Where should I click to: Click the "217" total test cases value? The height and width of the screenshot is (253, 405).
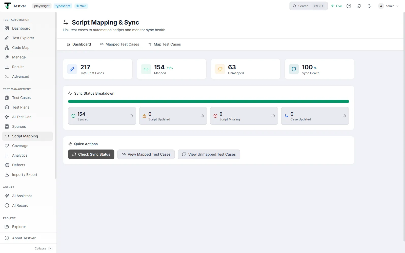85,67
